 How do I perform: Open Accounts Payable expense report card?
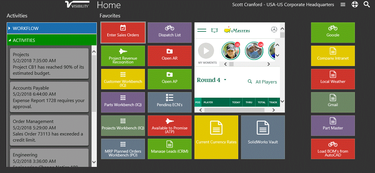point(49,97)
